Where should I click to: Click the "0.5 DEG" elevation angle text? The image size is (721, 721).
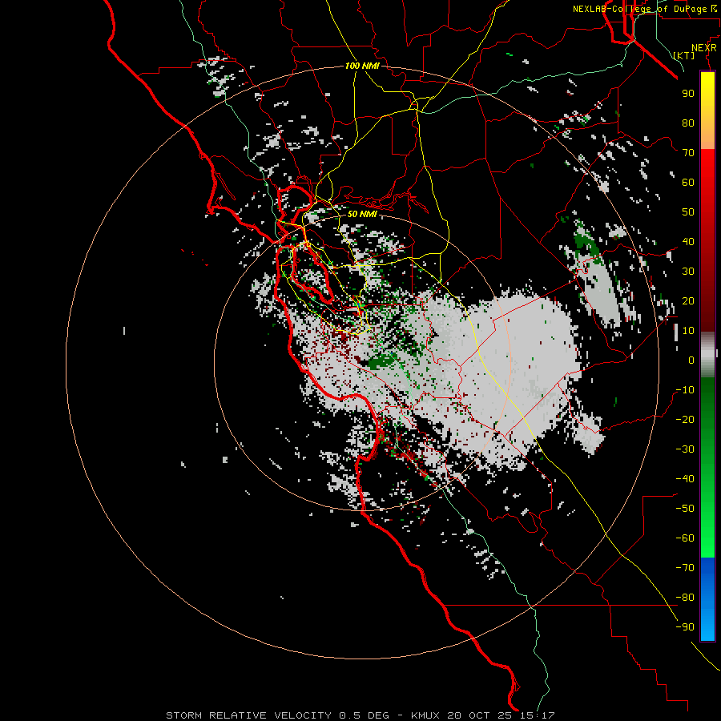coord(365,715)
